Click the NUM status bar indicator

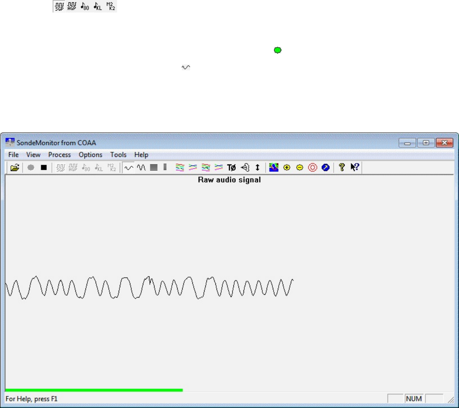click(414, 399)
